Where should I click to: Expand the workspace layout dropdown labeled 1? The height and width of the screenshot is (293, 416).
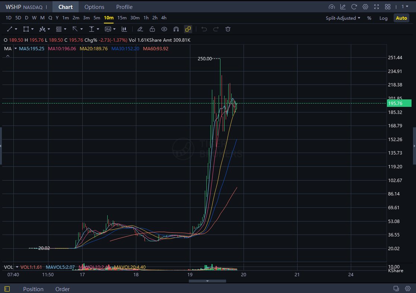tap(403, 7)
